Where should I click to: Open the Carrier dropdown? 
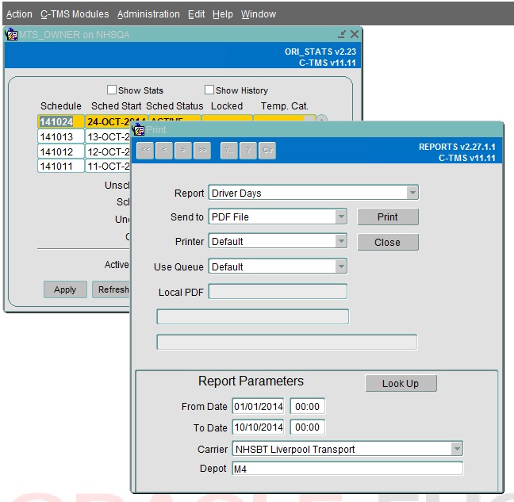[x=457, y=449]
